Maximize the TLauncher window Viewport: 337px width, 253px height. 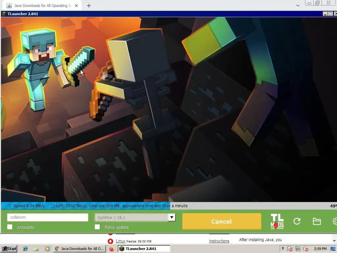point(330,14)
